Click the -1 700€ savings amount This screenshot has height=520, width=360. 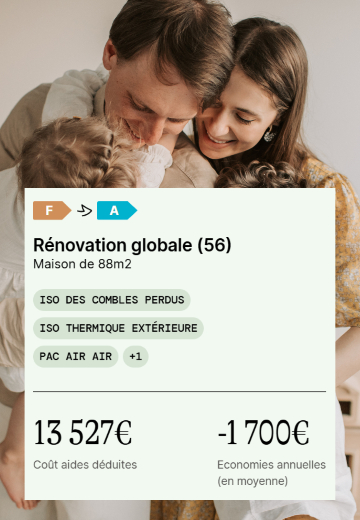(x=263, y=433)
